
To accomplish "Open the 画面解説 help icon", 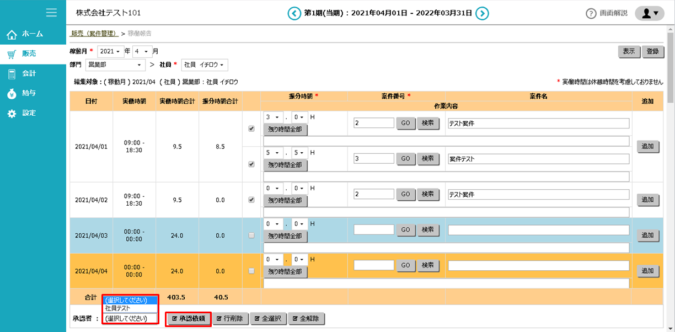I will [x=591, y=13].
